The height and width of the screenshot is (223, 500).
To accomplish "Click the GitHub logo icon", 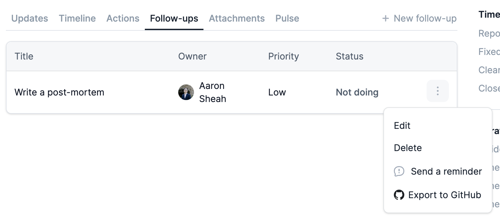I will point(399,195).
